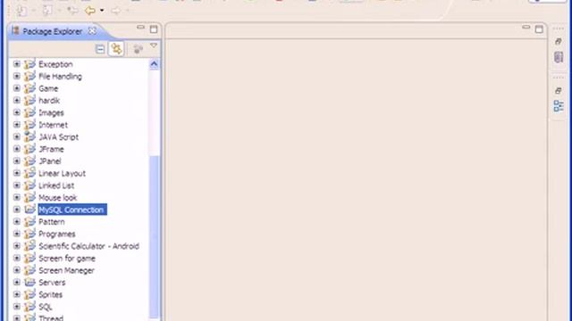Select the Package Explorer tab
572x321 pixels.
[x=52, y=31]
